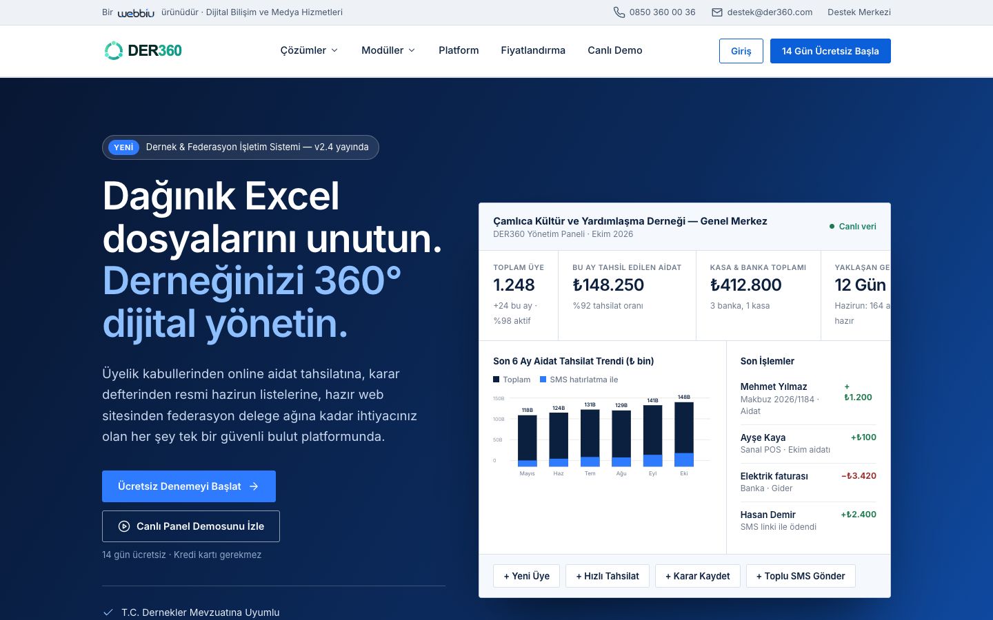Click the blue SMS hatırlatma ile legend swatch
This screenshot has width=993, height=620.
(x=543, y=380)
